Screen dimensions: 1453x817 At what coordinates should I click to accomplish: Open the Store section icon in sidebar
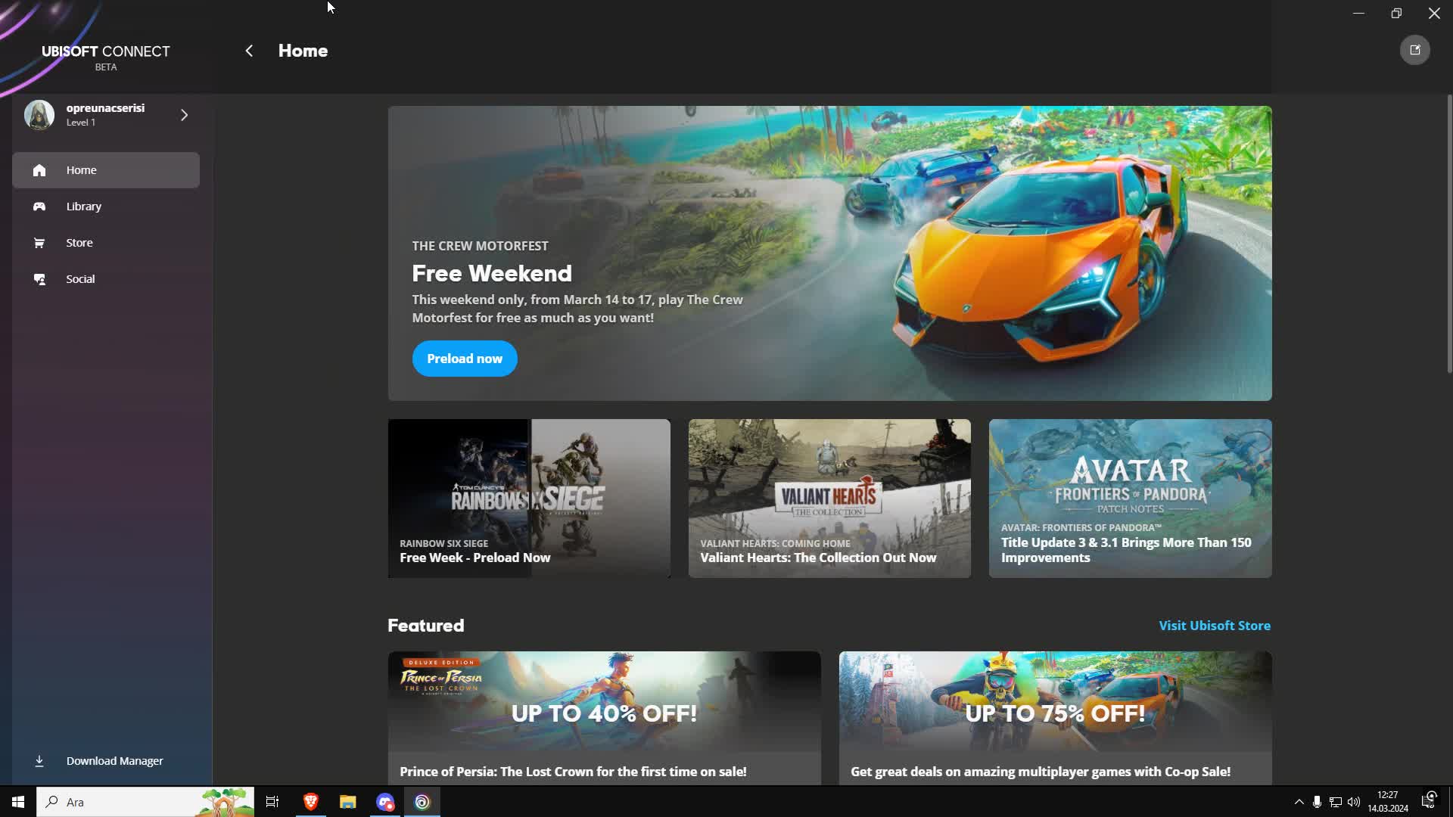point(38,242)
